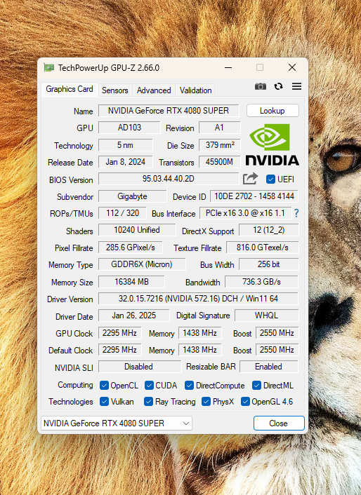
Task: Click the GPU Clock value 2295 MHz
Action: click(x=120, y=333)
